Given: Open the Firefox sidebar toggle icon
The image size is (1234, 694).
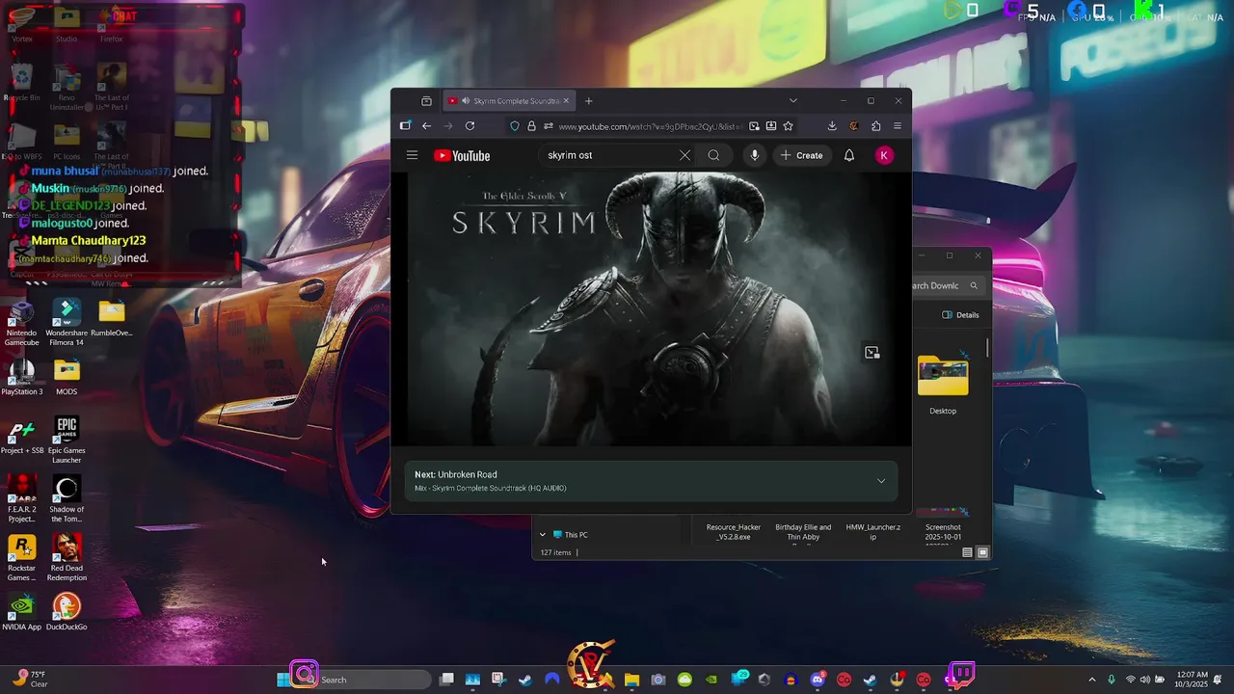Looking at the screenshot, I should point(405,126).
